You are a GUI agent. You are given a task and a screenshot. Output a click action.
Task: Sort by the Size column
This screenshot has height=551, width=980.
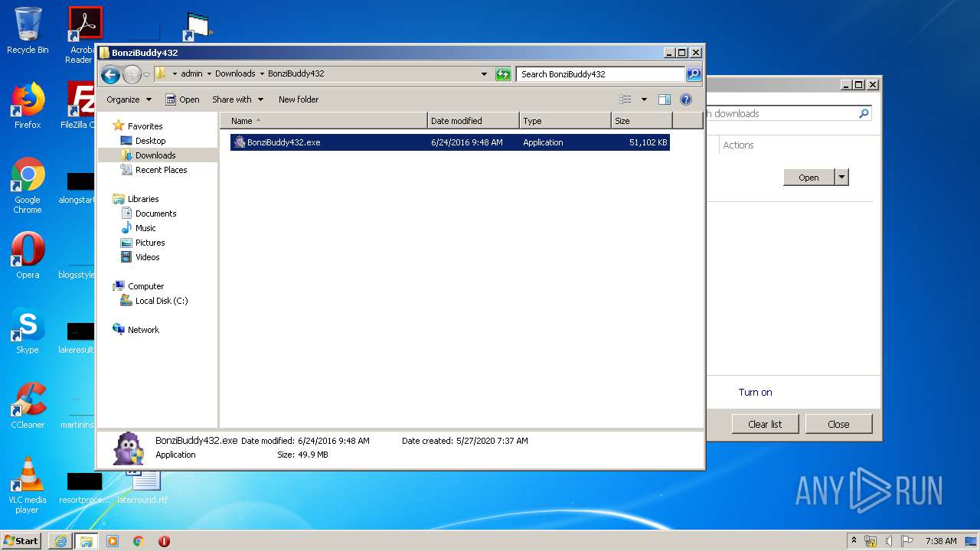tap(642, 121)
